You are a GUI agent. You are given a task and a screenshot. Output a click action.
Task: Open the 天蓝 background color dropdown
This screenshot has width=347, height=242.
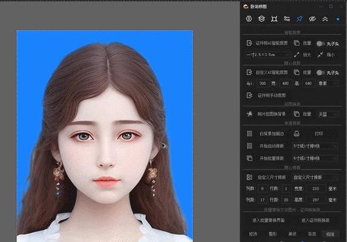[328, 114]
